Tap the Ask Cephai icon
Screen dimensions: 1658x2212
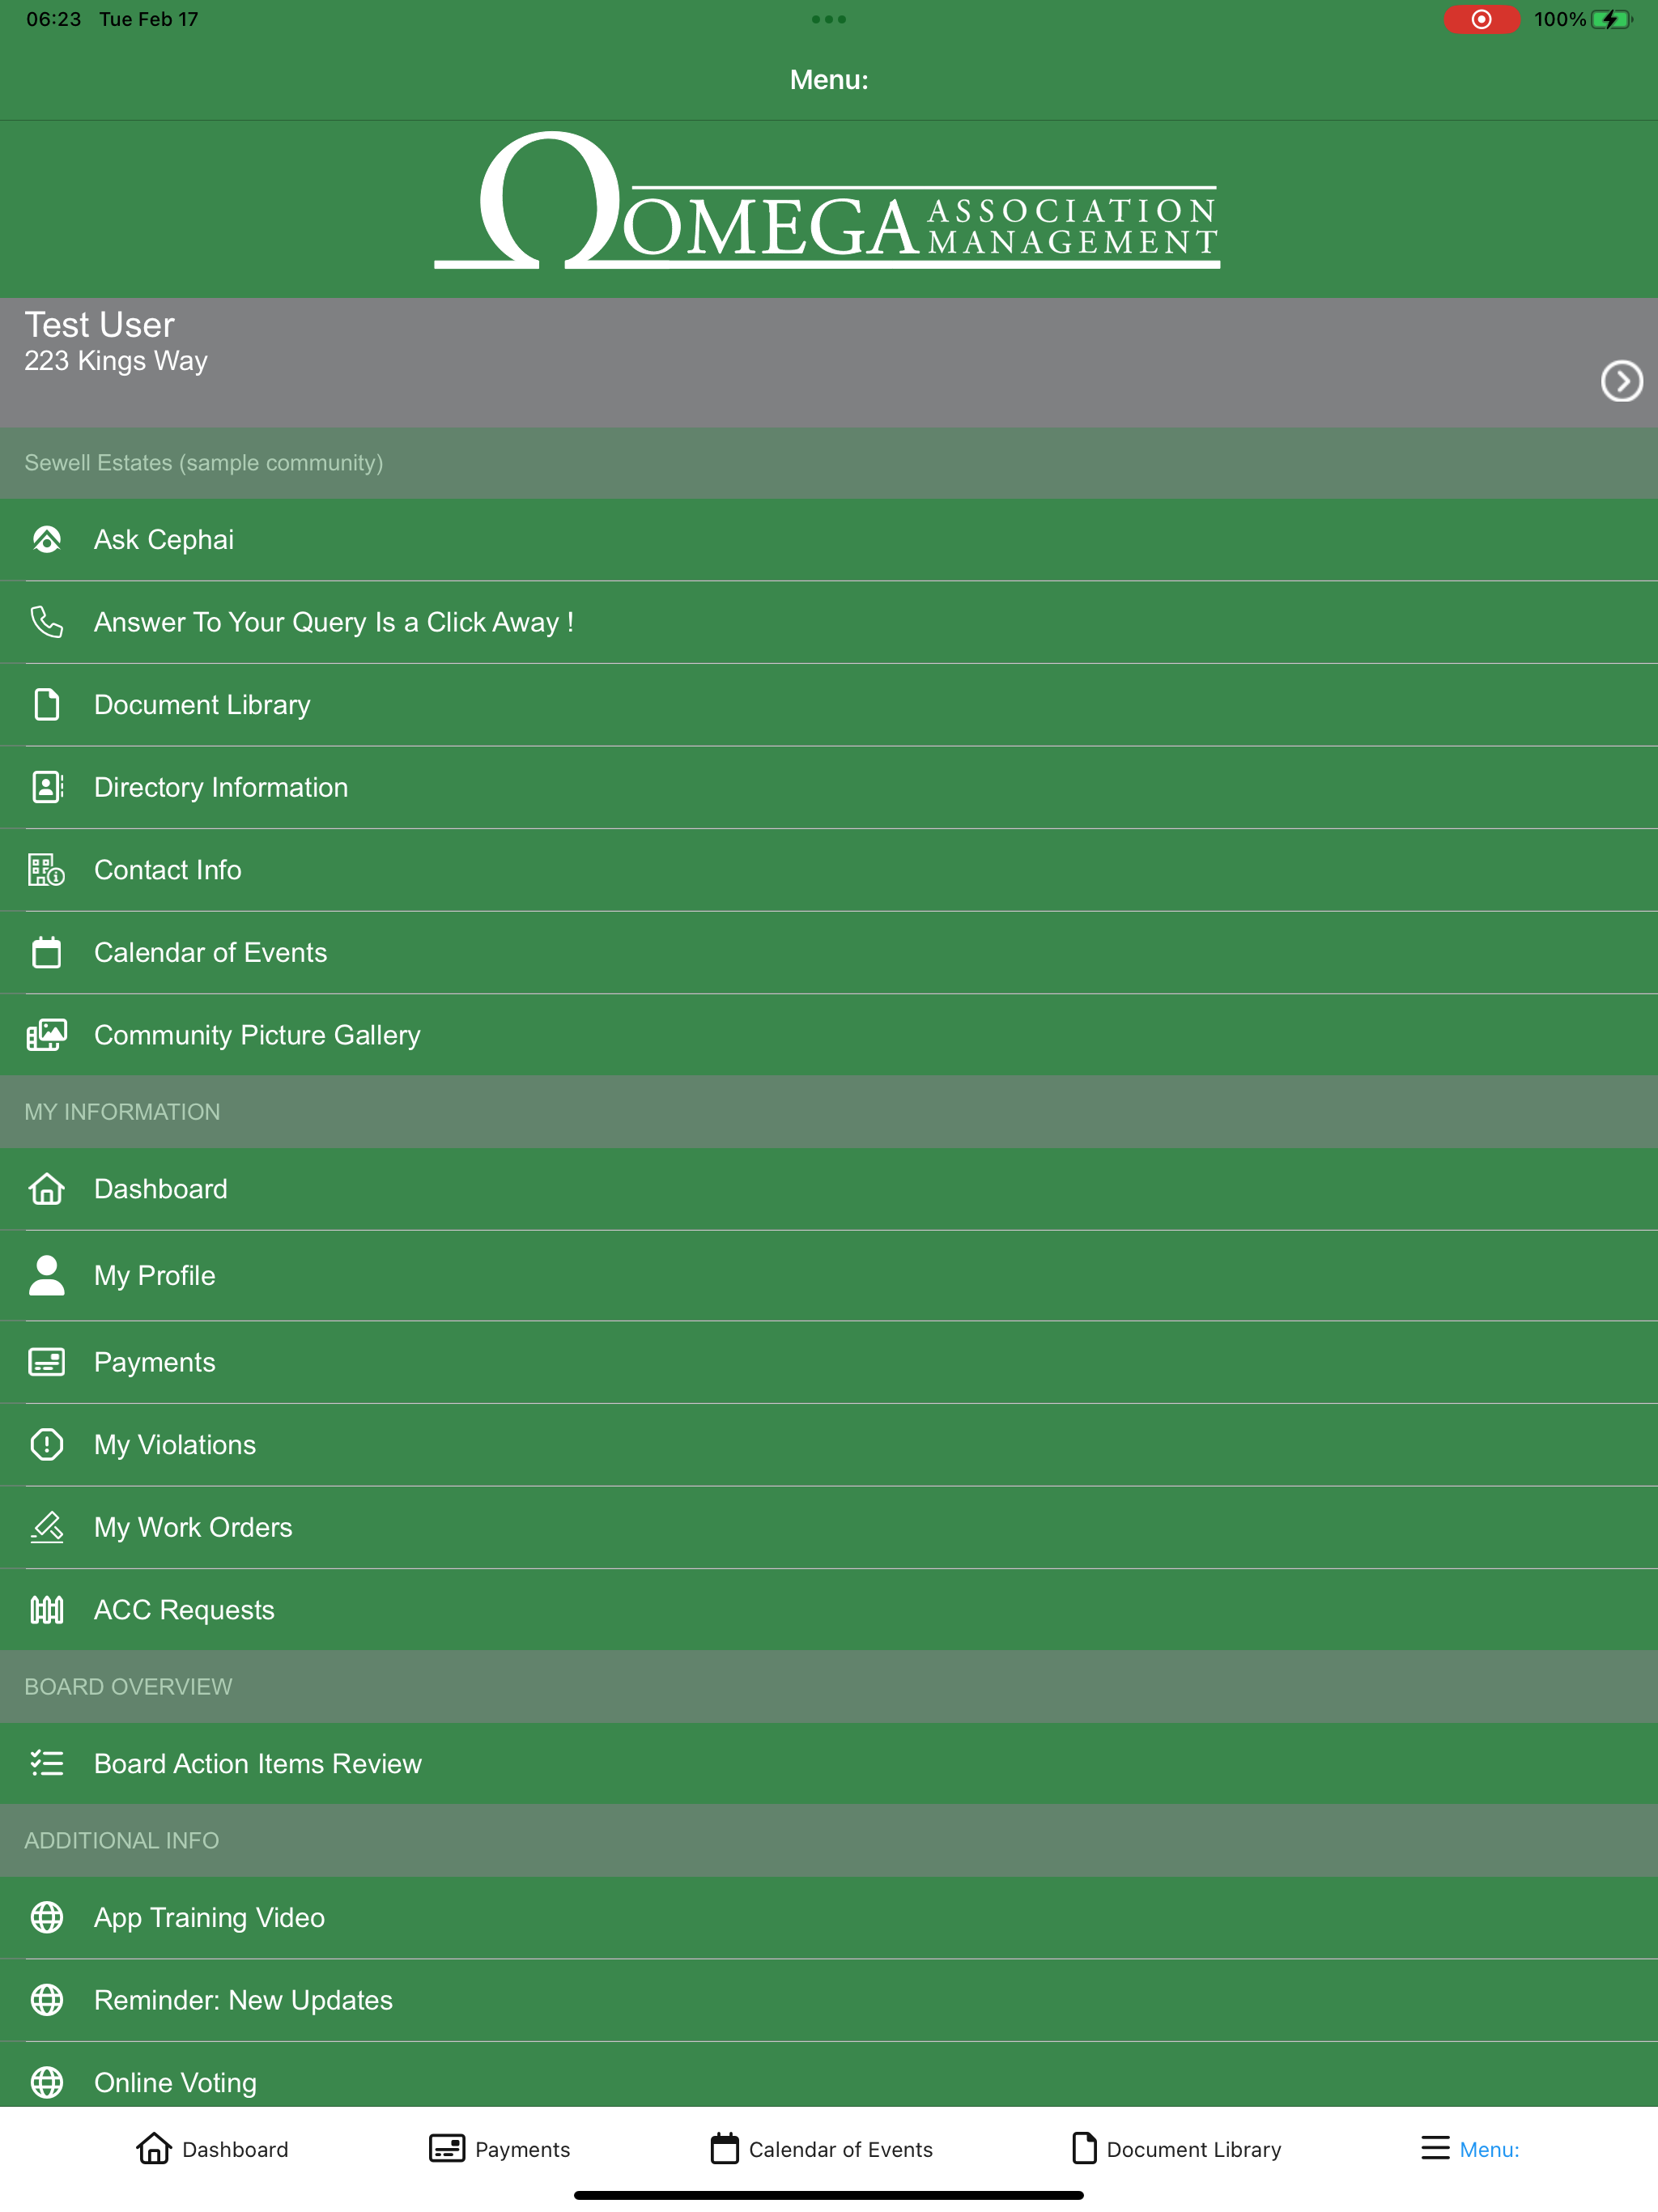[x=47, y=540]
